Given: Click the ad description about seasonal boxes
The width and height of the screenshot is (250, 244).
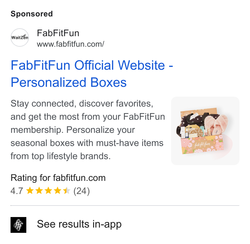Looking at the screenshot, I should coord(88,130).
